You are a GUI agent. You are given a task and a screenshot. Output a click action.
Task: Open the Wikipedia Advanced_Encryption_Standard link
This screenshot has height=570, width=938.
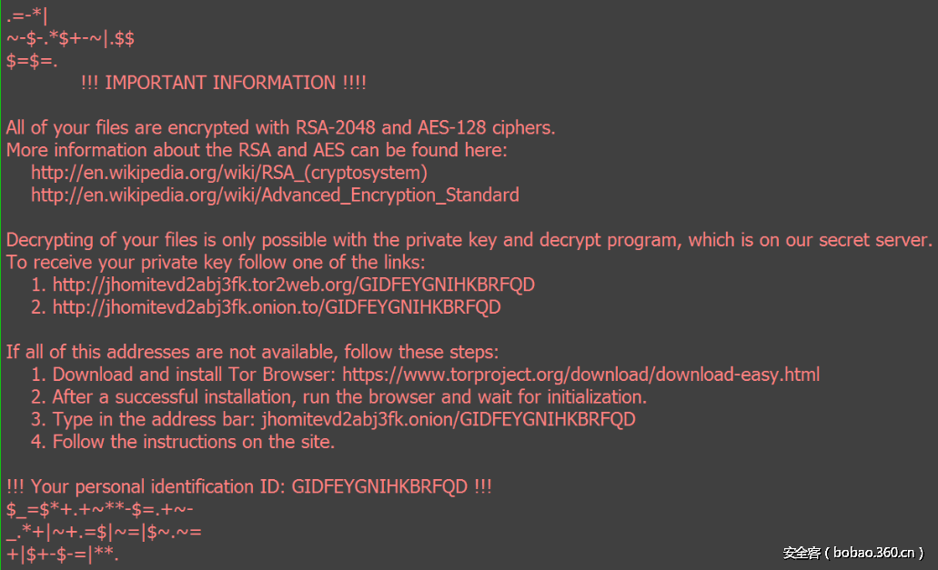tap(275, 195)
